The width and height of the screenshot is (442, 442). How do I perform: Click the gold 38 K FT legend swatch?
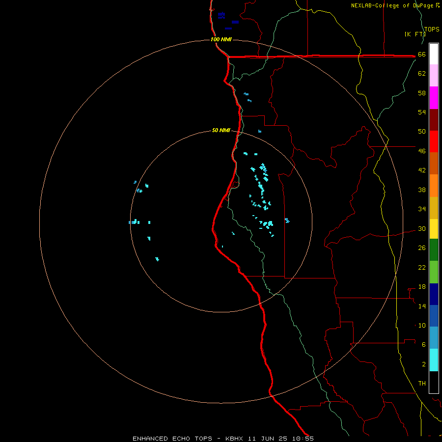434,208
